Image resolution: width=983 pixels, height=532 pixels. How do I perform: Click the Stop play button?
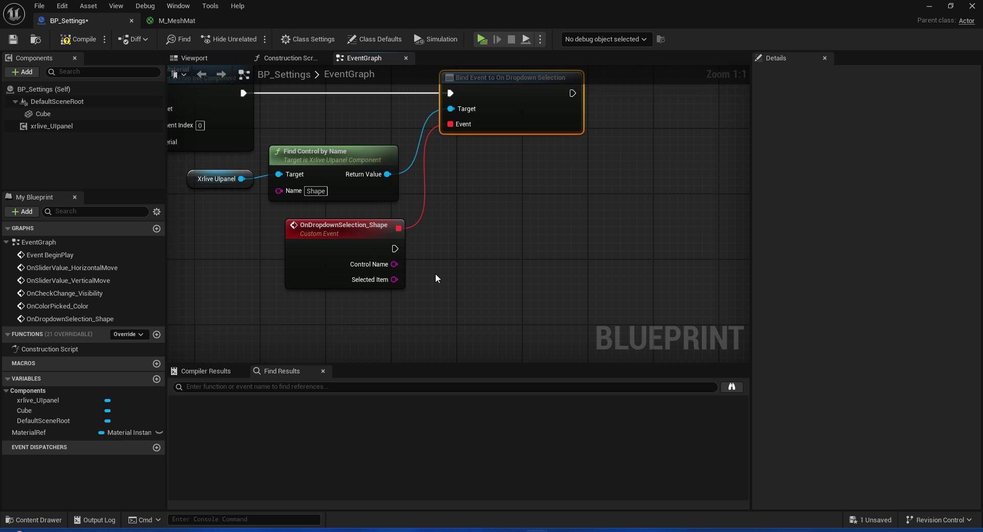pos(511,39)
